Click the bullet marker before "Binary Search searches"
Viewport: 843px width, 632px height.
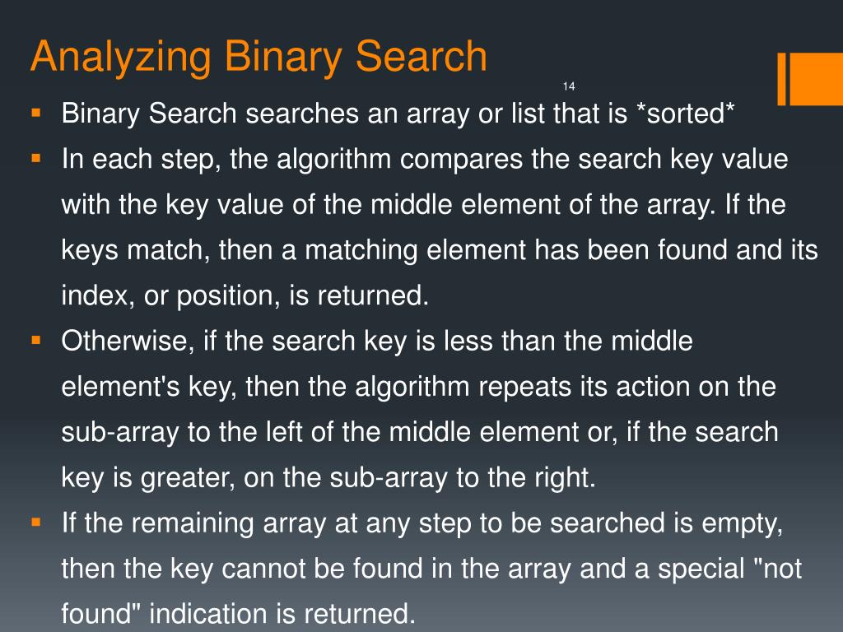(x=36, y=110)
